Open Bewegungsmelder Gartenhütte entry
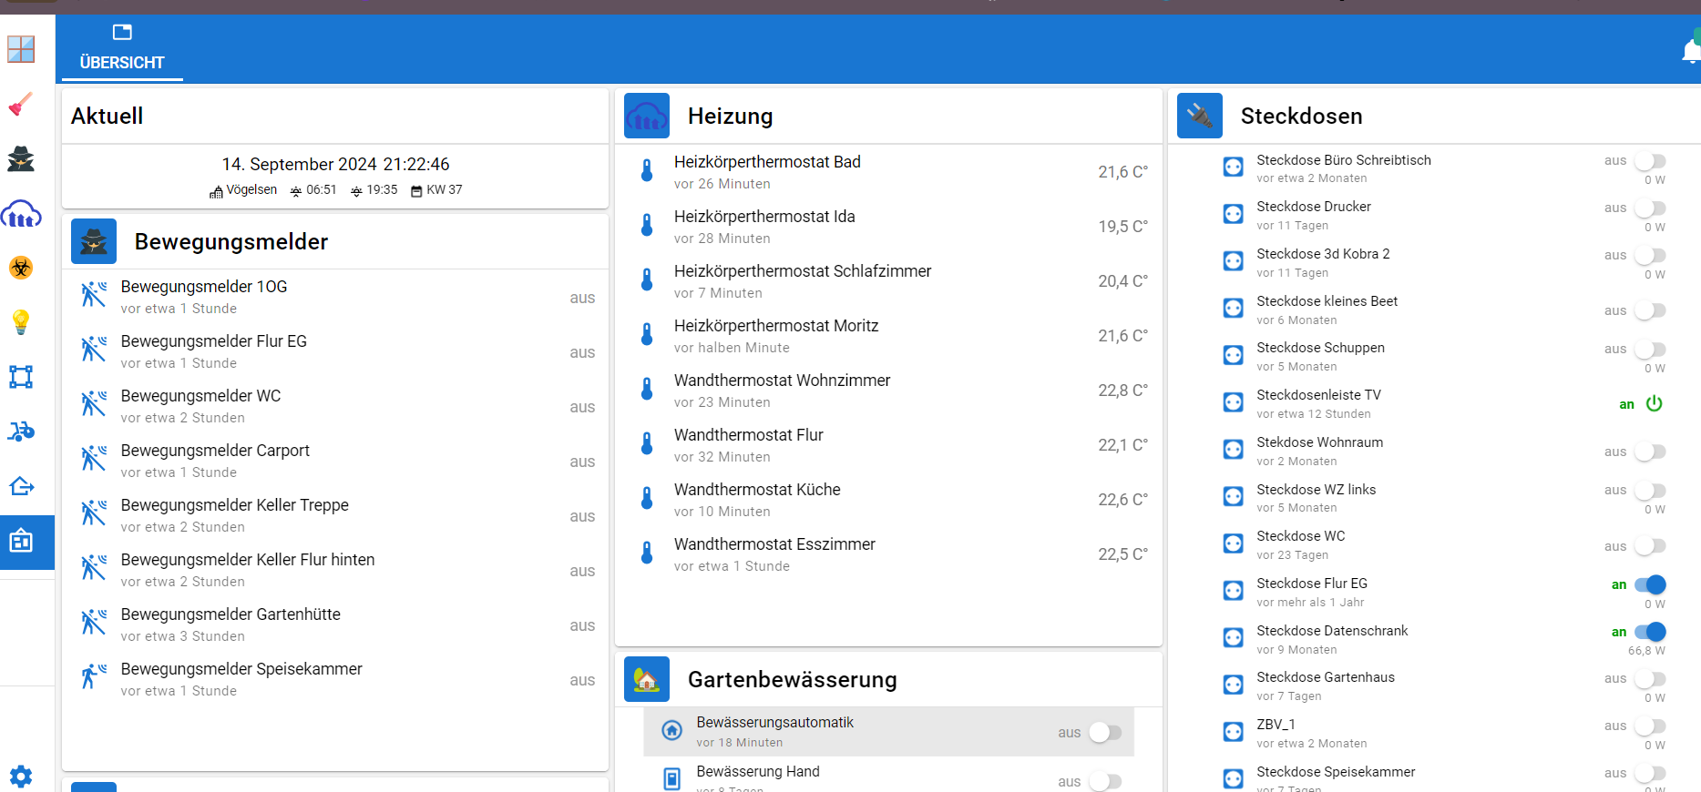Screen dimensions: 1701x792 335,624
